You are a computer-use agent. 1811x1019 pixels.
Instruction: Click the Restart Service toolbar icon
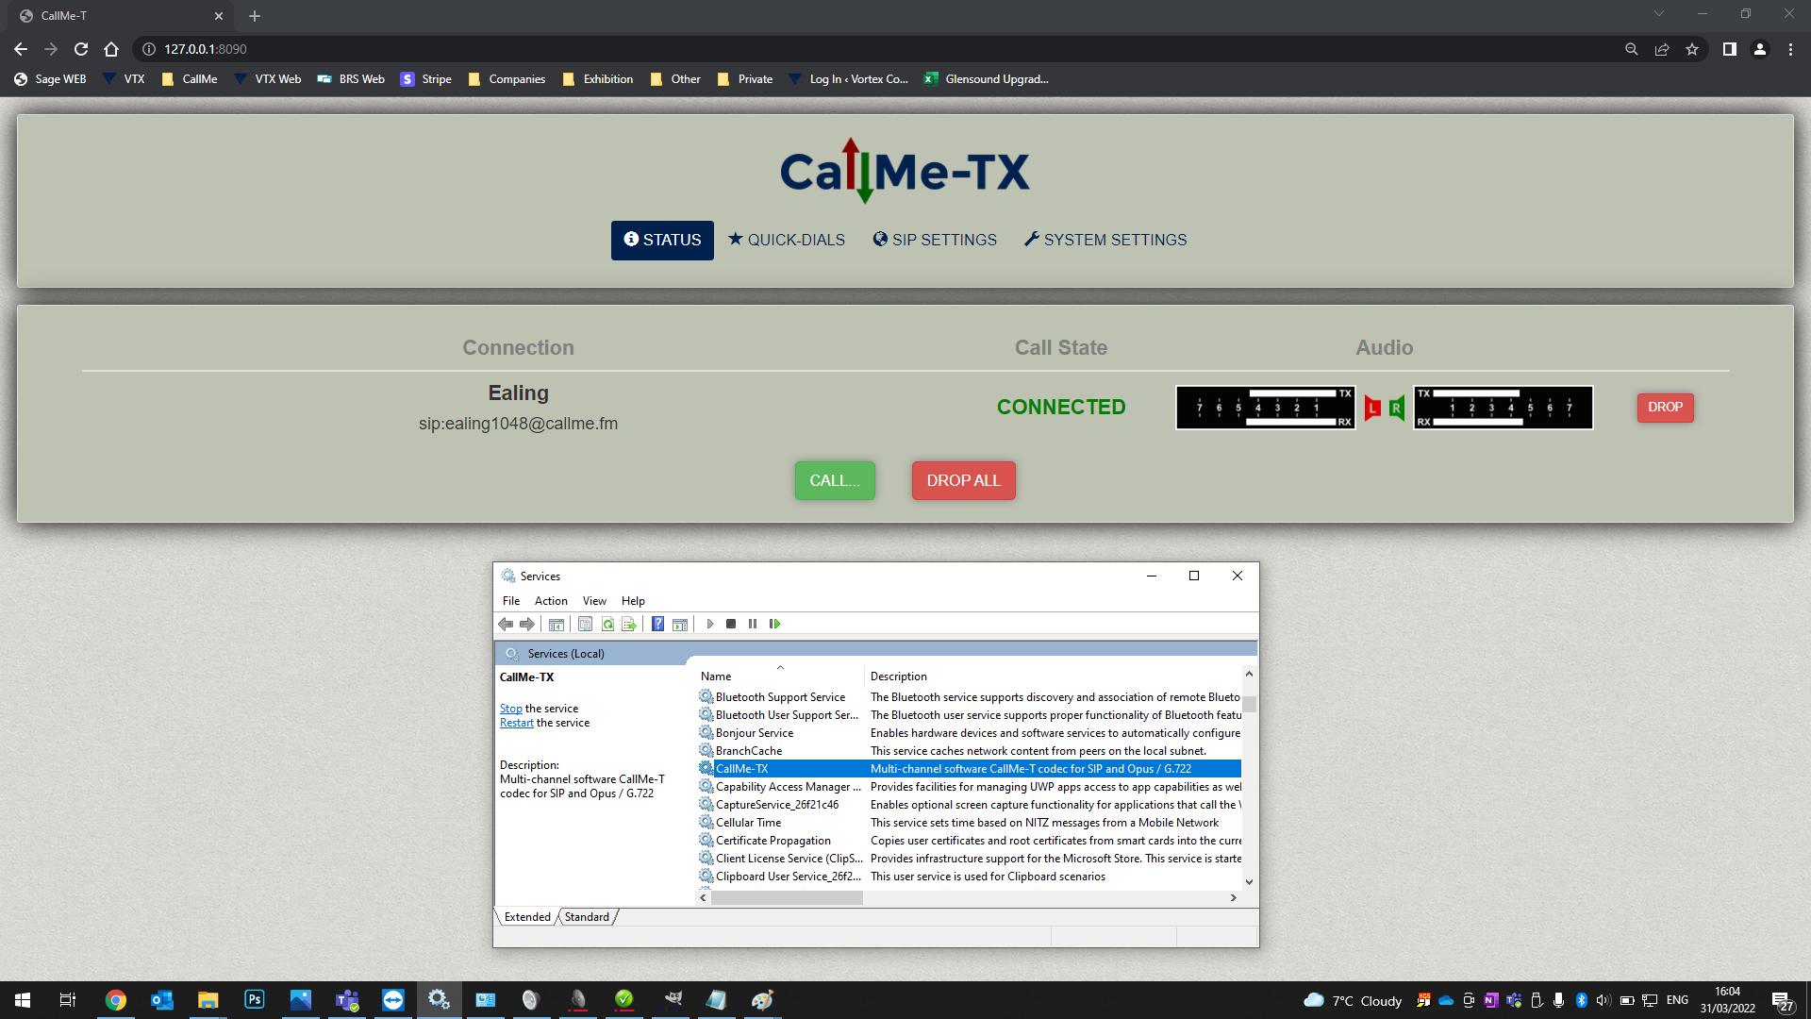pos(774,624)
